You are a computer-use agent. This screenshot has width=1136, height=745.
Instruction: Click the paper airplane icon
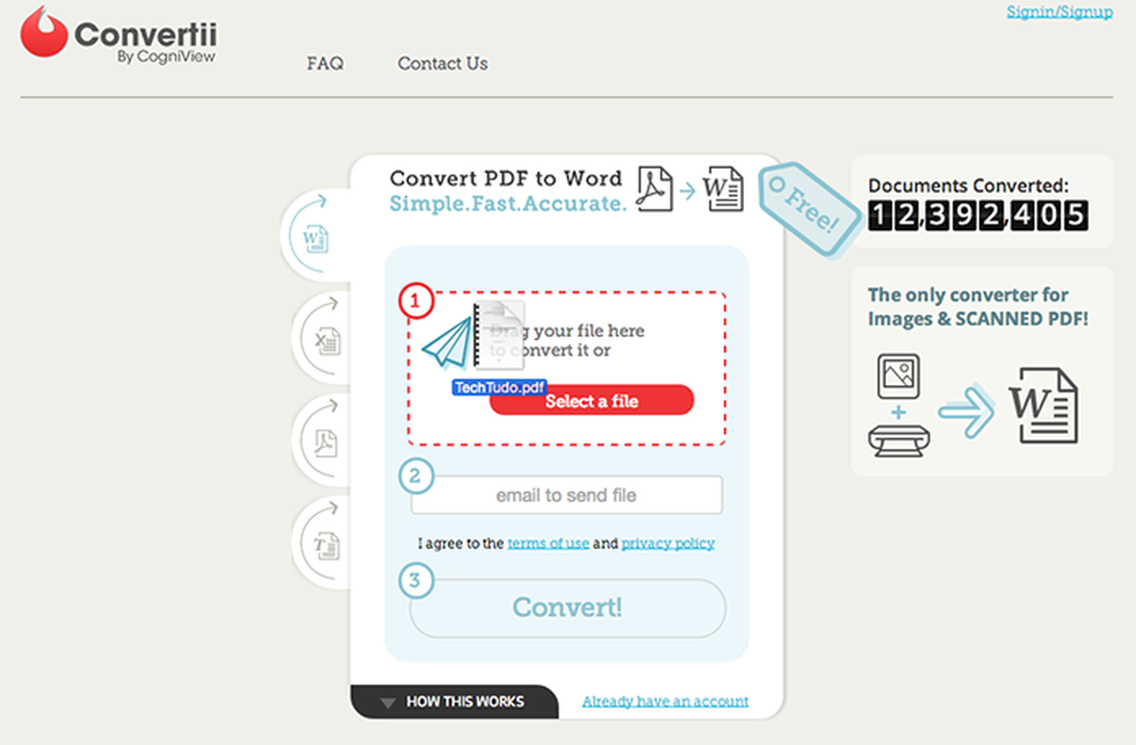pos(447,343)
